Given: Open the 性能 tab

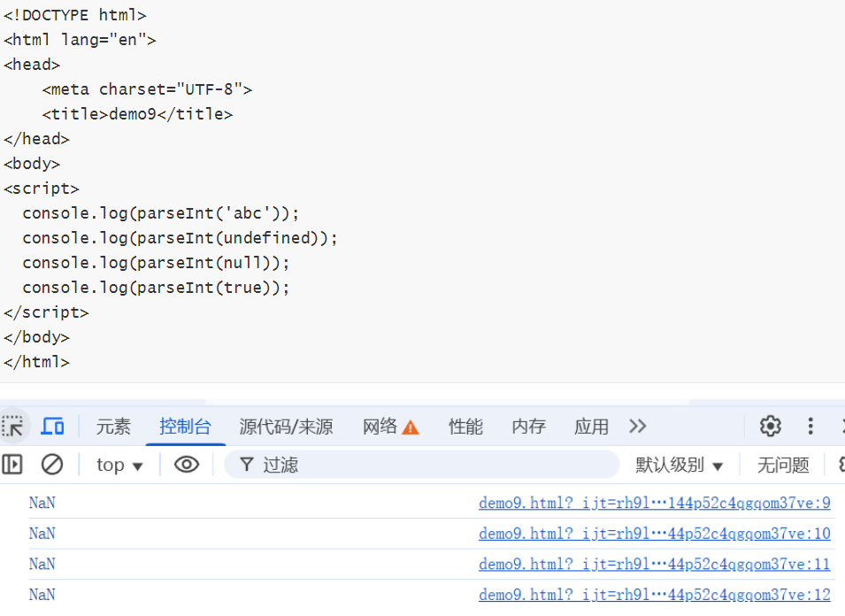Looking at the screenshot, I should click(x=465, y=427).
